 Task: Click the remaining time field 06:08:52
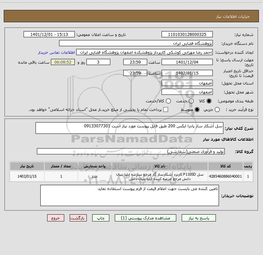click(63, 62)
